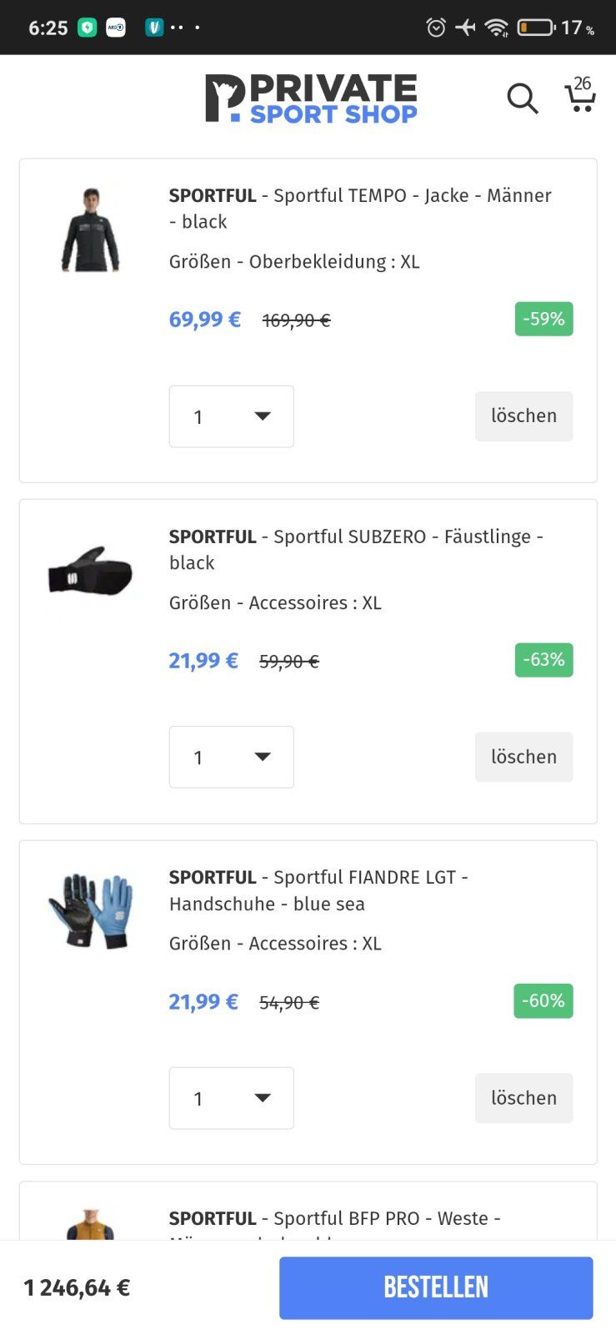Image resolution: width=616 pixels, height=1335 pixels.
Task: Open Sportful BFP PRO Weste title
Action: [334, 1218]
